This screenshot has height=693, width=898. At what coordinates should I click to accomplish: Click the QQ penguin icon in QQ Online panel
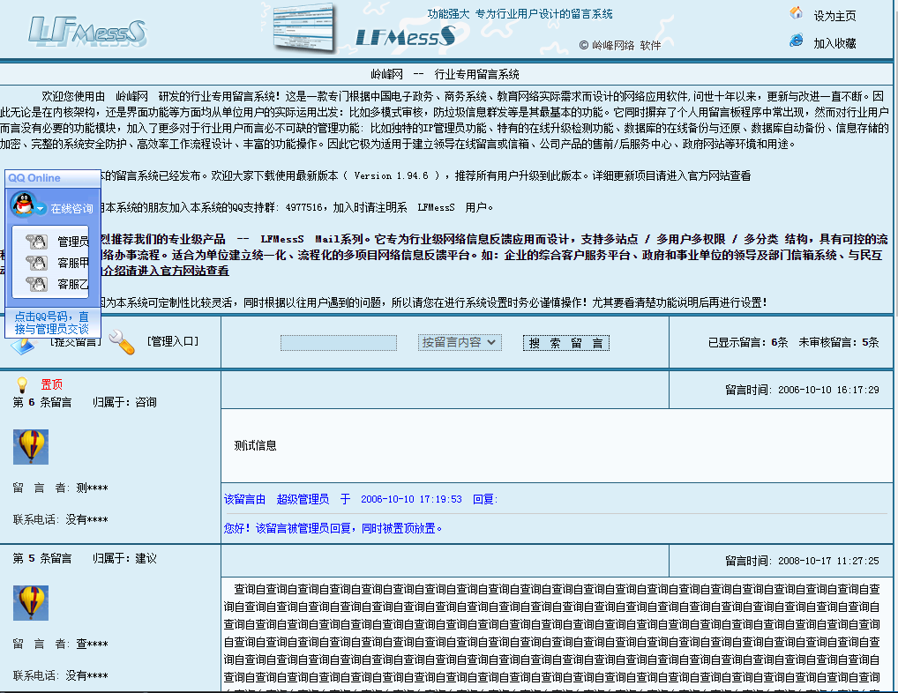[x=24, y=204]
